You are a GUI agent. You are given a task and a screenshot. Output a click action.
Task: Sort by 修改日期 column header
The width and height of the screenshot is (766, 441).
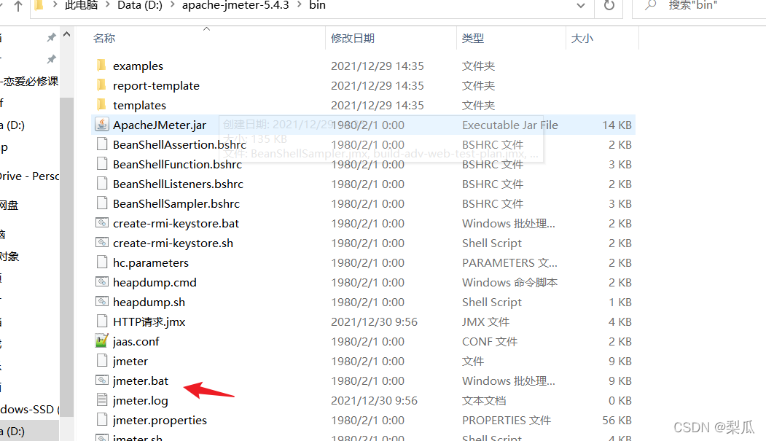click(353, 38)
